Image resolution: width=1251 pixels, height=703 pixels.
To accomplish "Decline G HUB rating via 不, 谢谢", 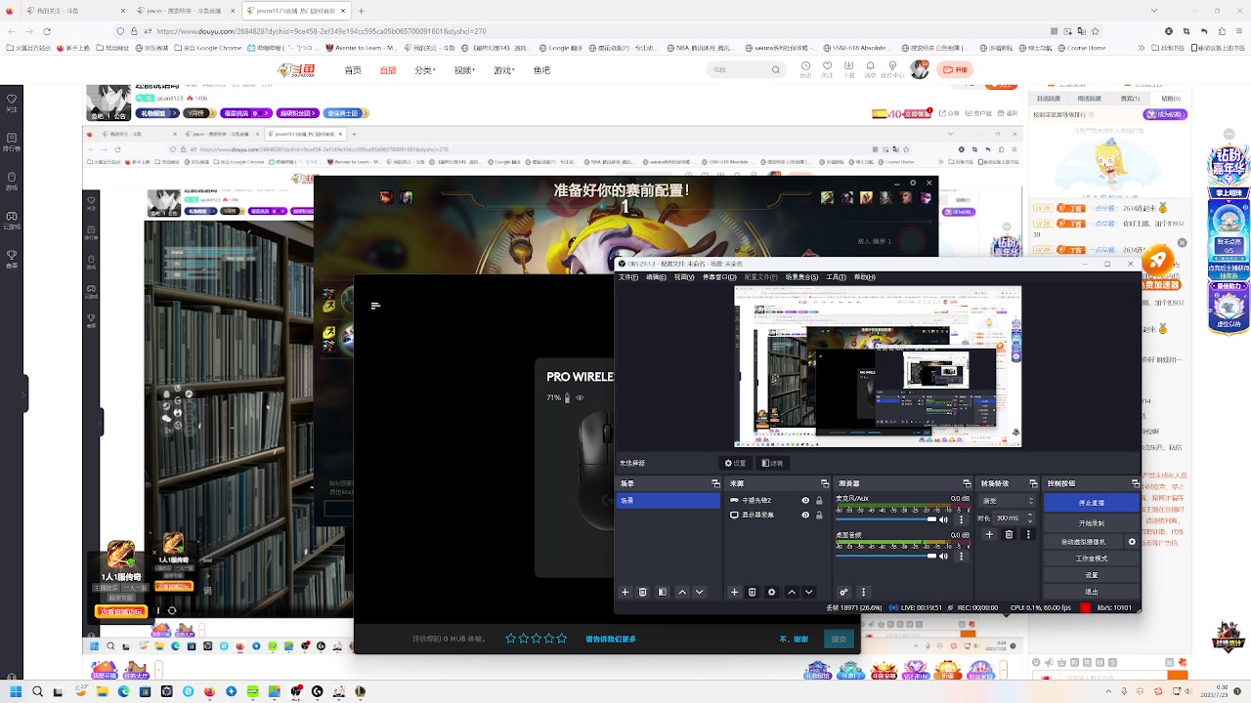I will pos(794,639).
